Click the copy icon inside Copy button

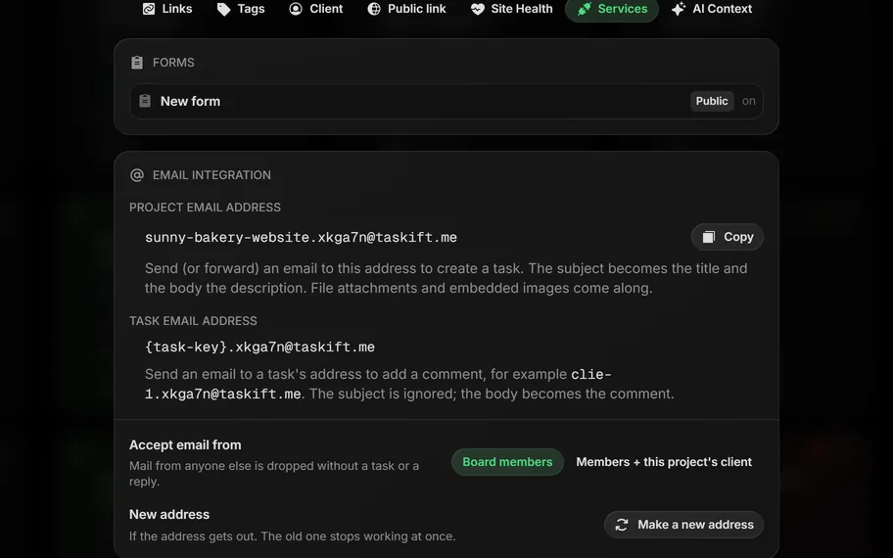tap(709, 237)
